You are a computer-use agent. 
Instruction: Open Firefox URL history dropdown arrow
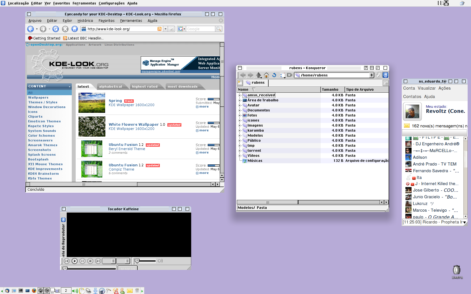coord(165,29)
